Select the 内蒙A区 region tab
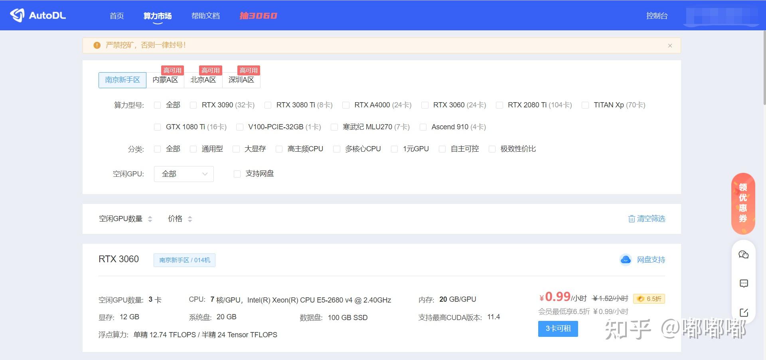The image size is (766, 360). (165, 80)
